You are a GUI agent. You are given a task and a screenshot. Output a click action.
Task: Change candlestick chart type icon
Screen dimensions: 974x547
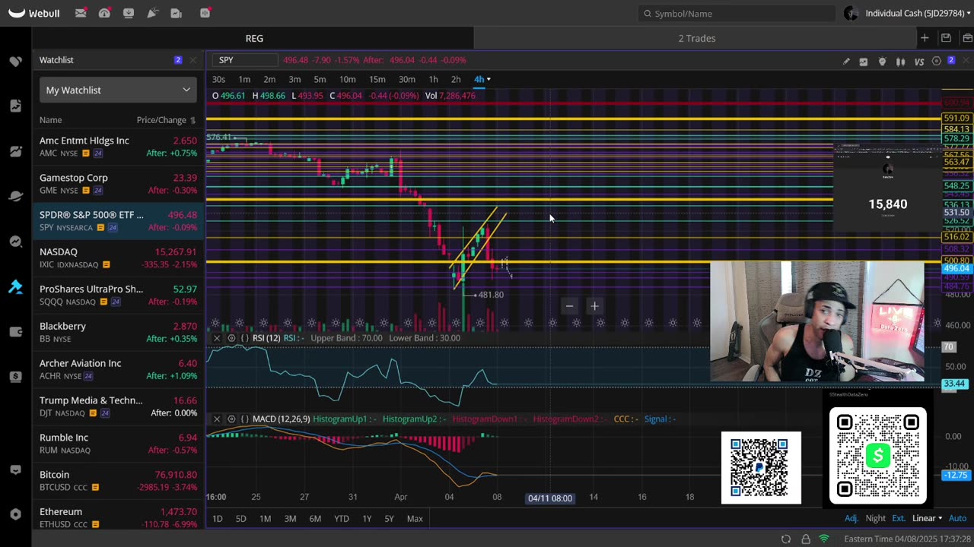900,62
